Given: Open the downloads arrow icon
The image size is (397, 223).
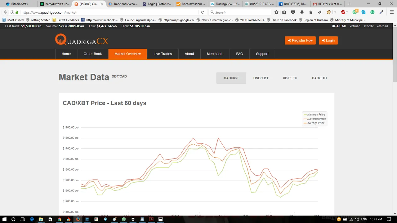Looking at the screenshot, I should [302, 12].
